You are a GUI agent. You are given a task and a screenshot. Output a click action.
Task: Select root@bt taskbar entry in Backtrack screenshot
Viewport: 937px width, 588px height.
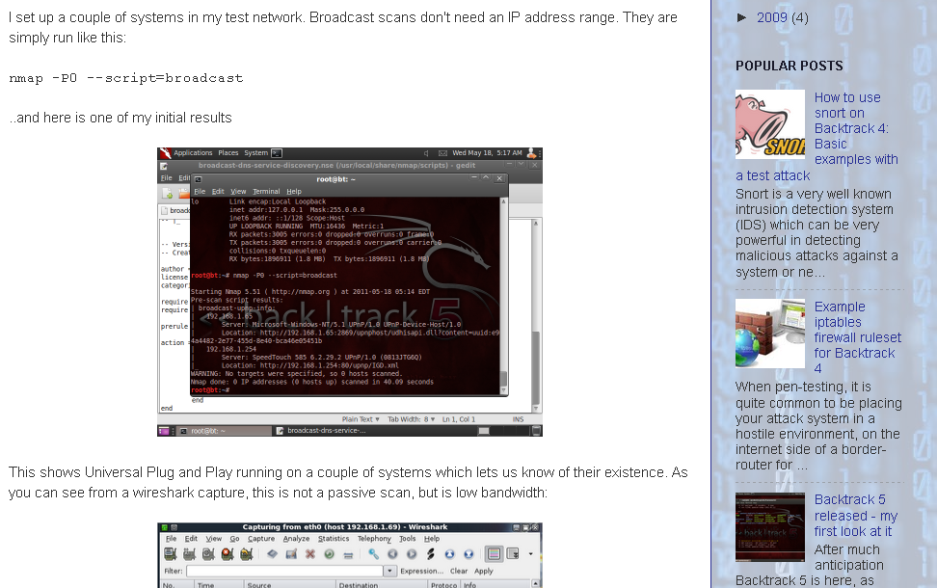(x=223, y=430)
